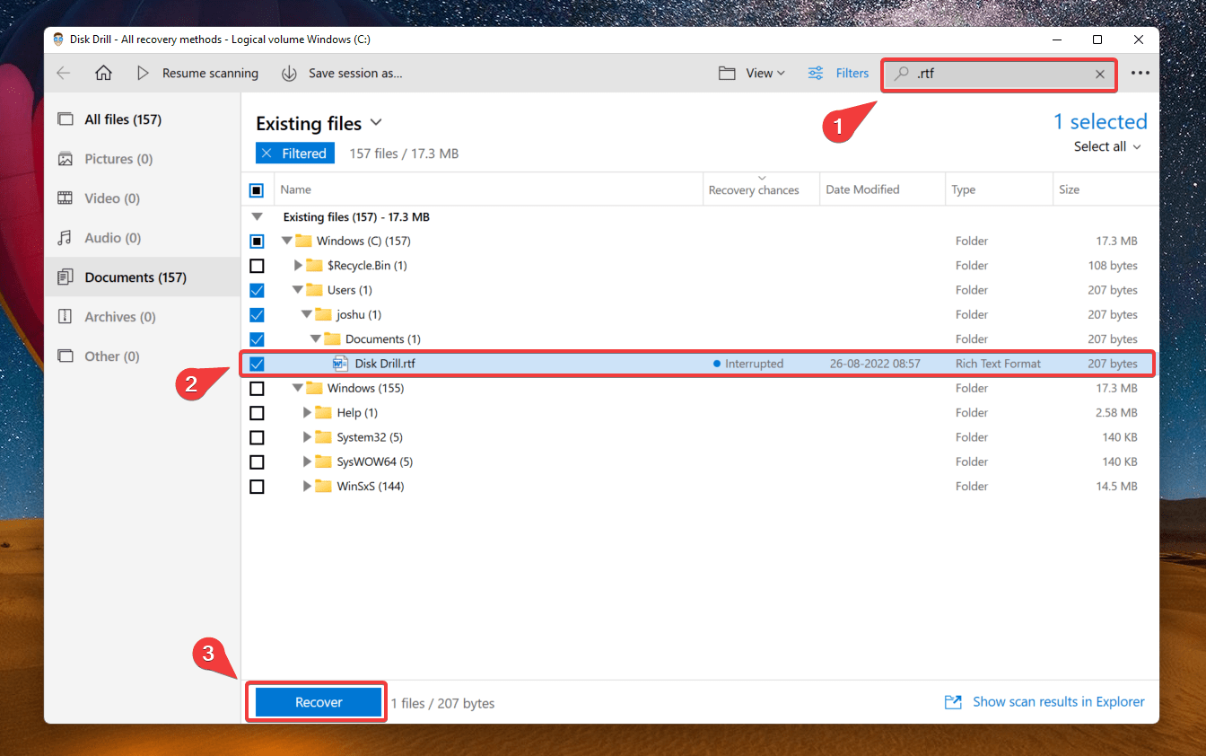Click the Other category icon
1206x756 pixels.
click(x=65, y=356)
